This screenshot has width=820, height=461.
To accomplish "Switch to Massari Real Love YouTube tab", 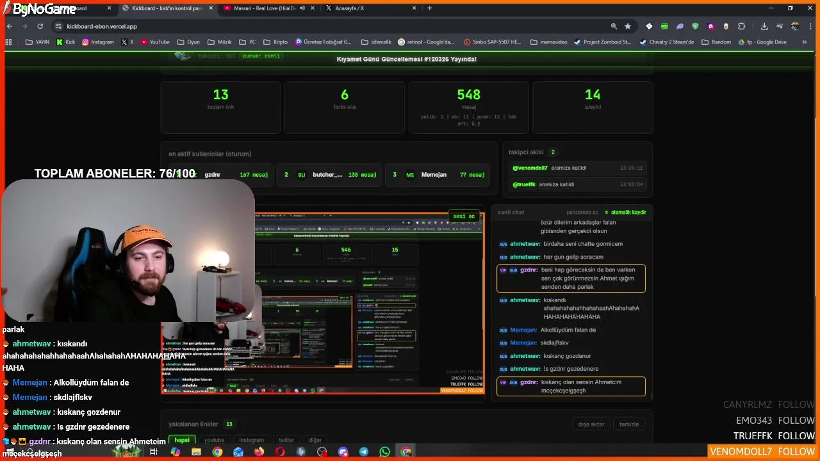I will pos(269,8).
